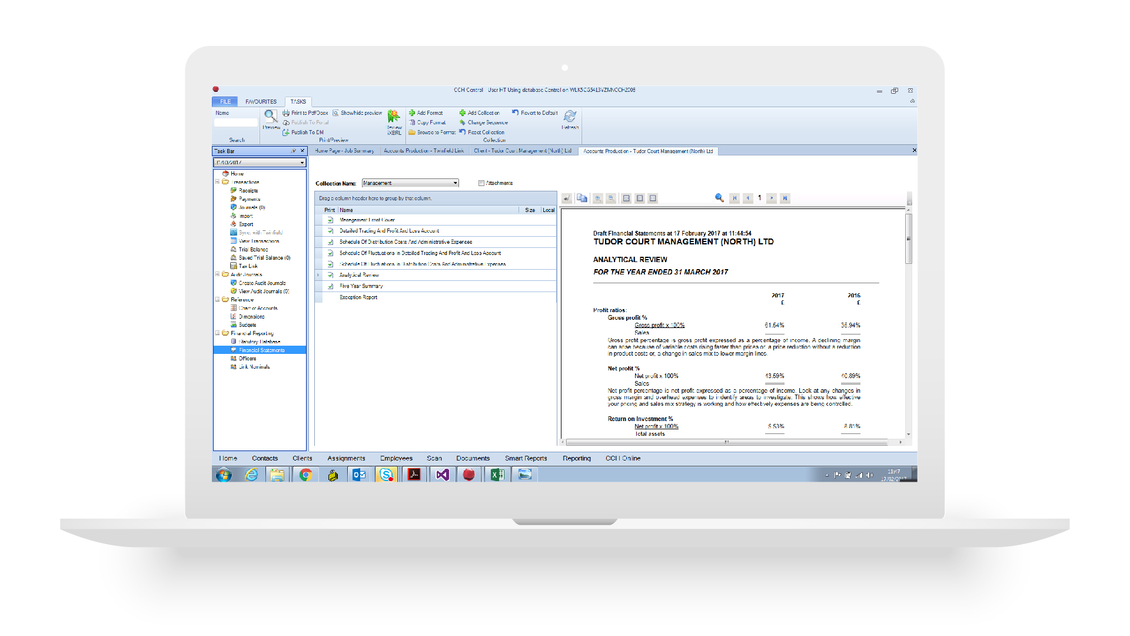Viewport: 1130px width, 636px height.
Task: Click the find magnifier in preview toolbar
Action: [x=719, y=198]
